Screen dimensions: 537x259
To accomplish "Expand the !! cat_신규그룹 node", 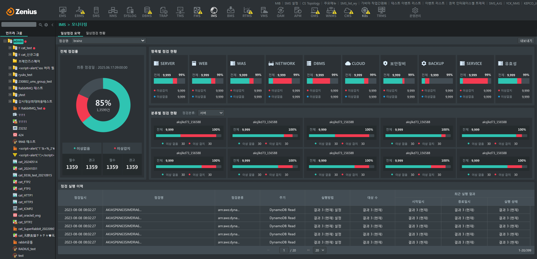I will coord(10,54).
